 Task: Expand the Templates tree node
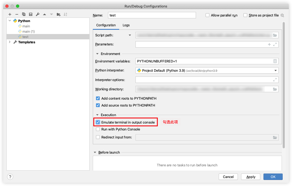point(10,42)
